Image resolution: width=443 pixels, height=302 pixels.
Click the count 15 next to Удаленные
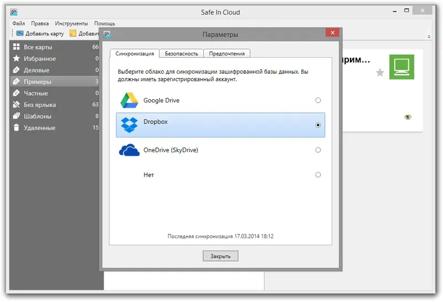(x=95, y=127)
